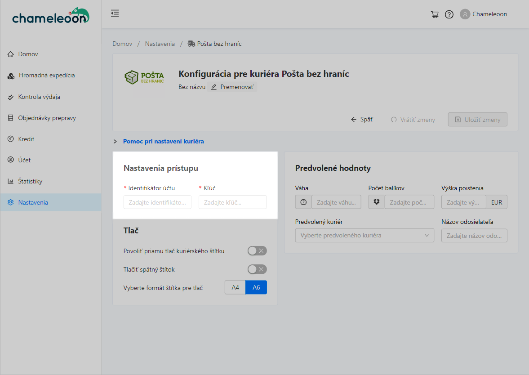Click the Späť back button

pos(362,120)
